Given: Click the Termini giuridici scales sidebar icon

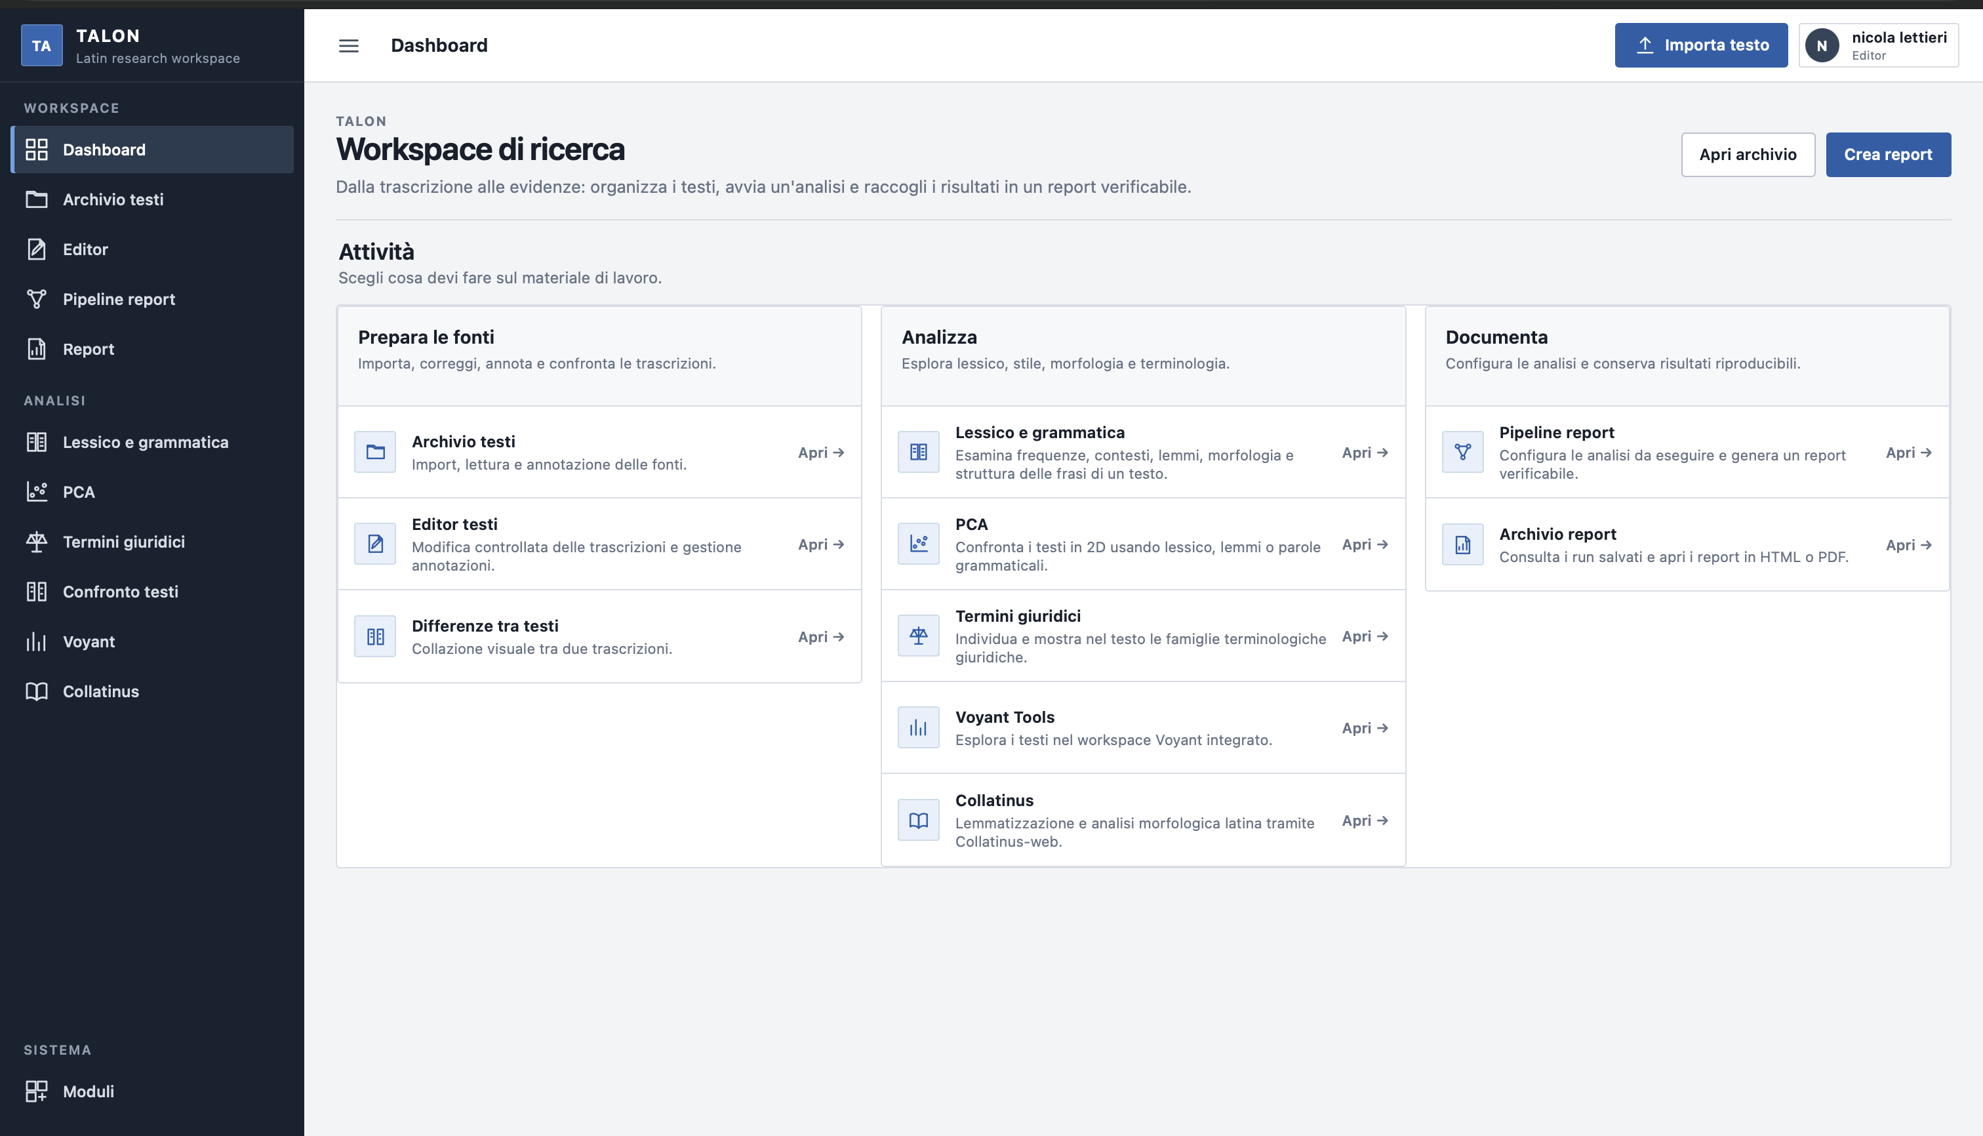Looking at the screenshot, I should [37, 542].
